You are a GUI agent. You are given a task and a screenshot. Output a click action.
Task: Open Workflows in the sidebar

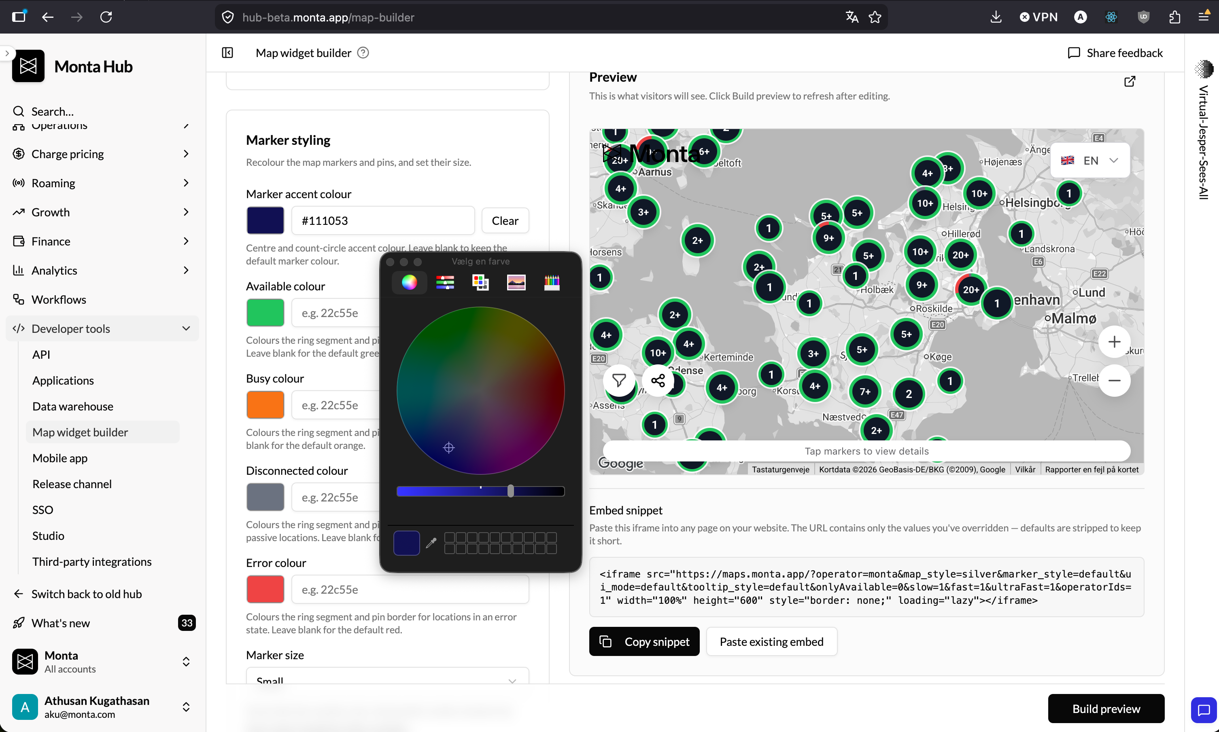coord(102,299)
